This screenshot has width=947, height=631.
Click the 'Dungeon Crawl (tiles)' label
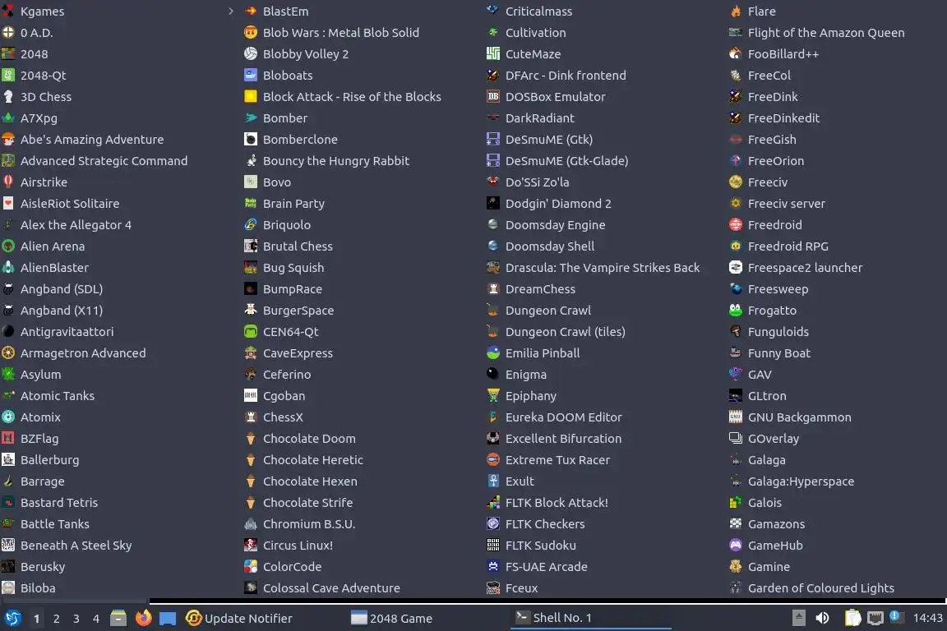[x=566, y=331]
